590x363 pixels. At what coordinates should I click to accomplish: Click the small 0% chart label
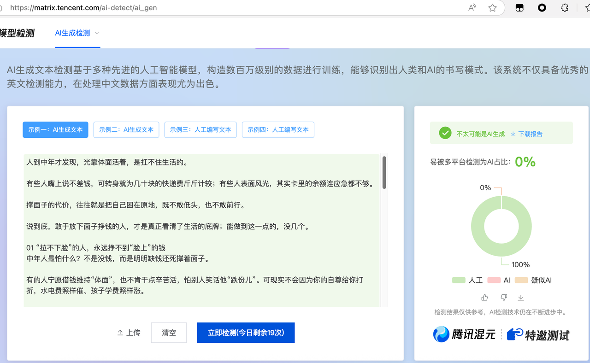click(x=485, y=187)
